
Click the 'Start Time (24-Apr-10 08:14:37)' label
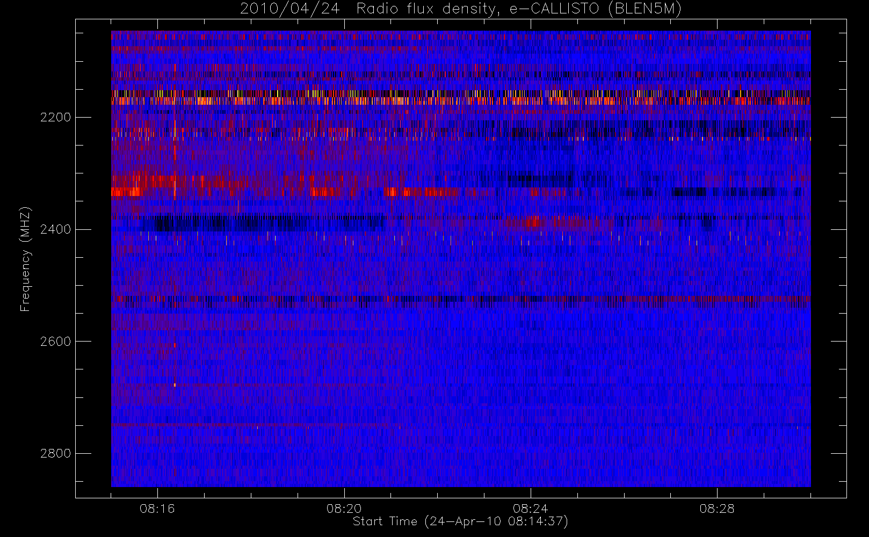click(x=460, y=521)
